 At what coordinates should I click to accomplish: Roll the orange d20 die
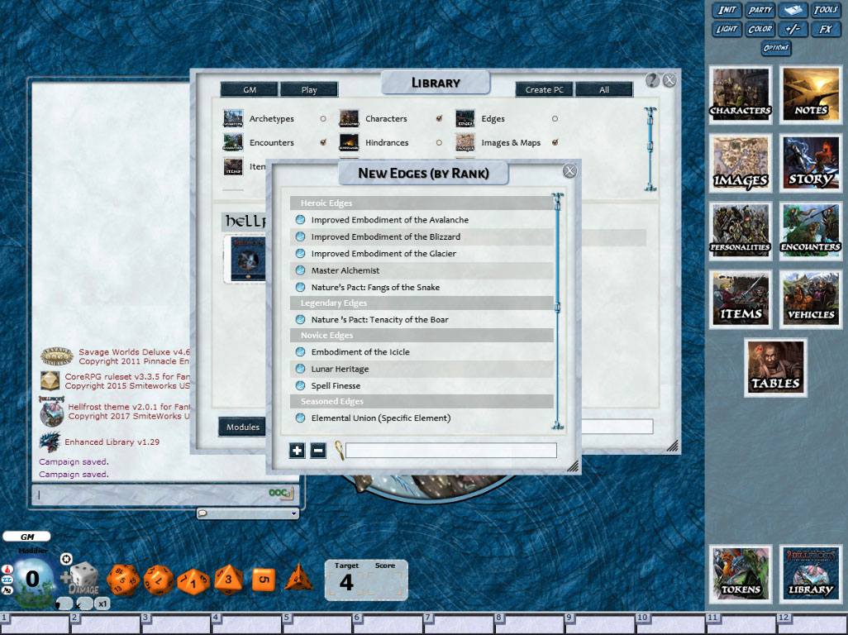[x=124, y=579]
